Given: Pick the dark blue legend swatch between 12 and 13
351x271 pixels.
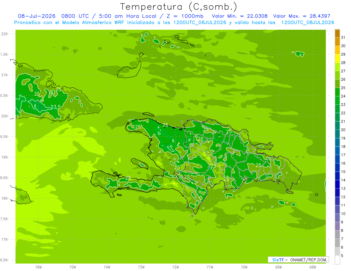Looking at the screenshot, I should point(337,193).
